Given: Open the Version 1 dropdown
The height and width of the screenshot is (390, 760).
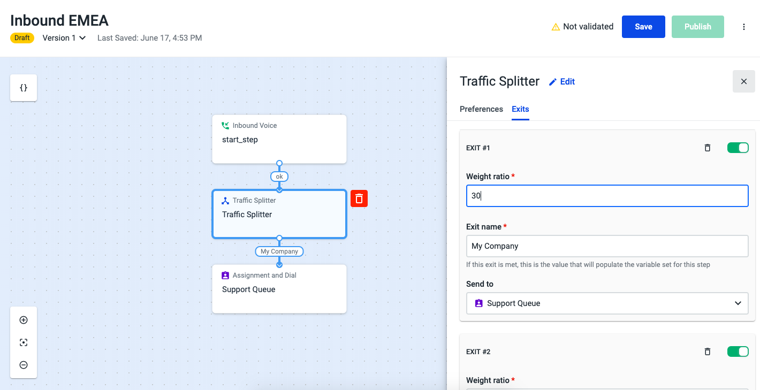Looking at the screenshot, I should click(64, 38).
